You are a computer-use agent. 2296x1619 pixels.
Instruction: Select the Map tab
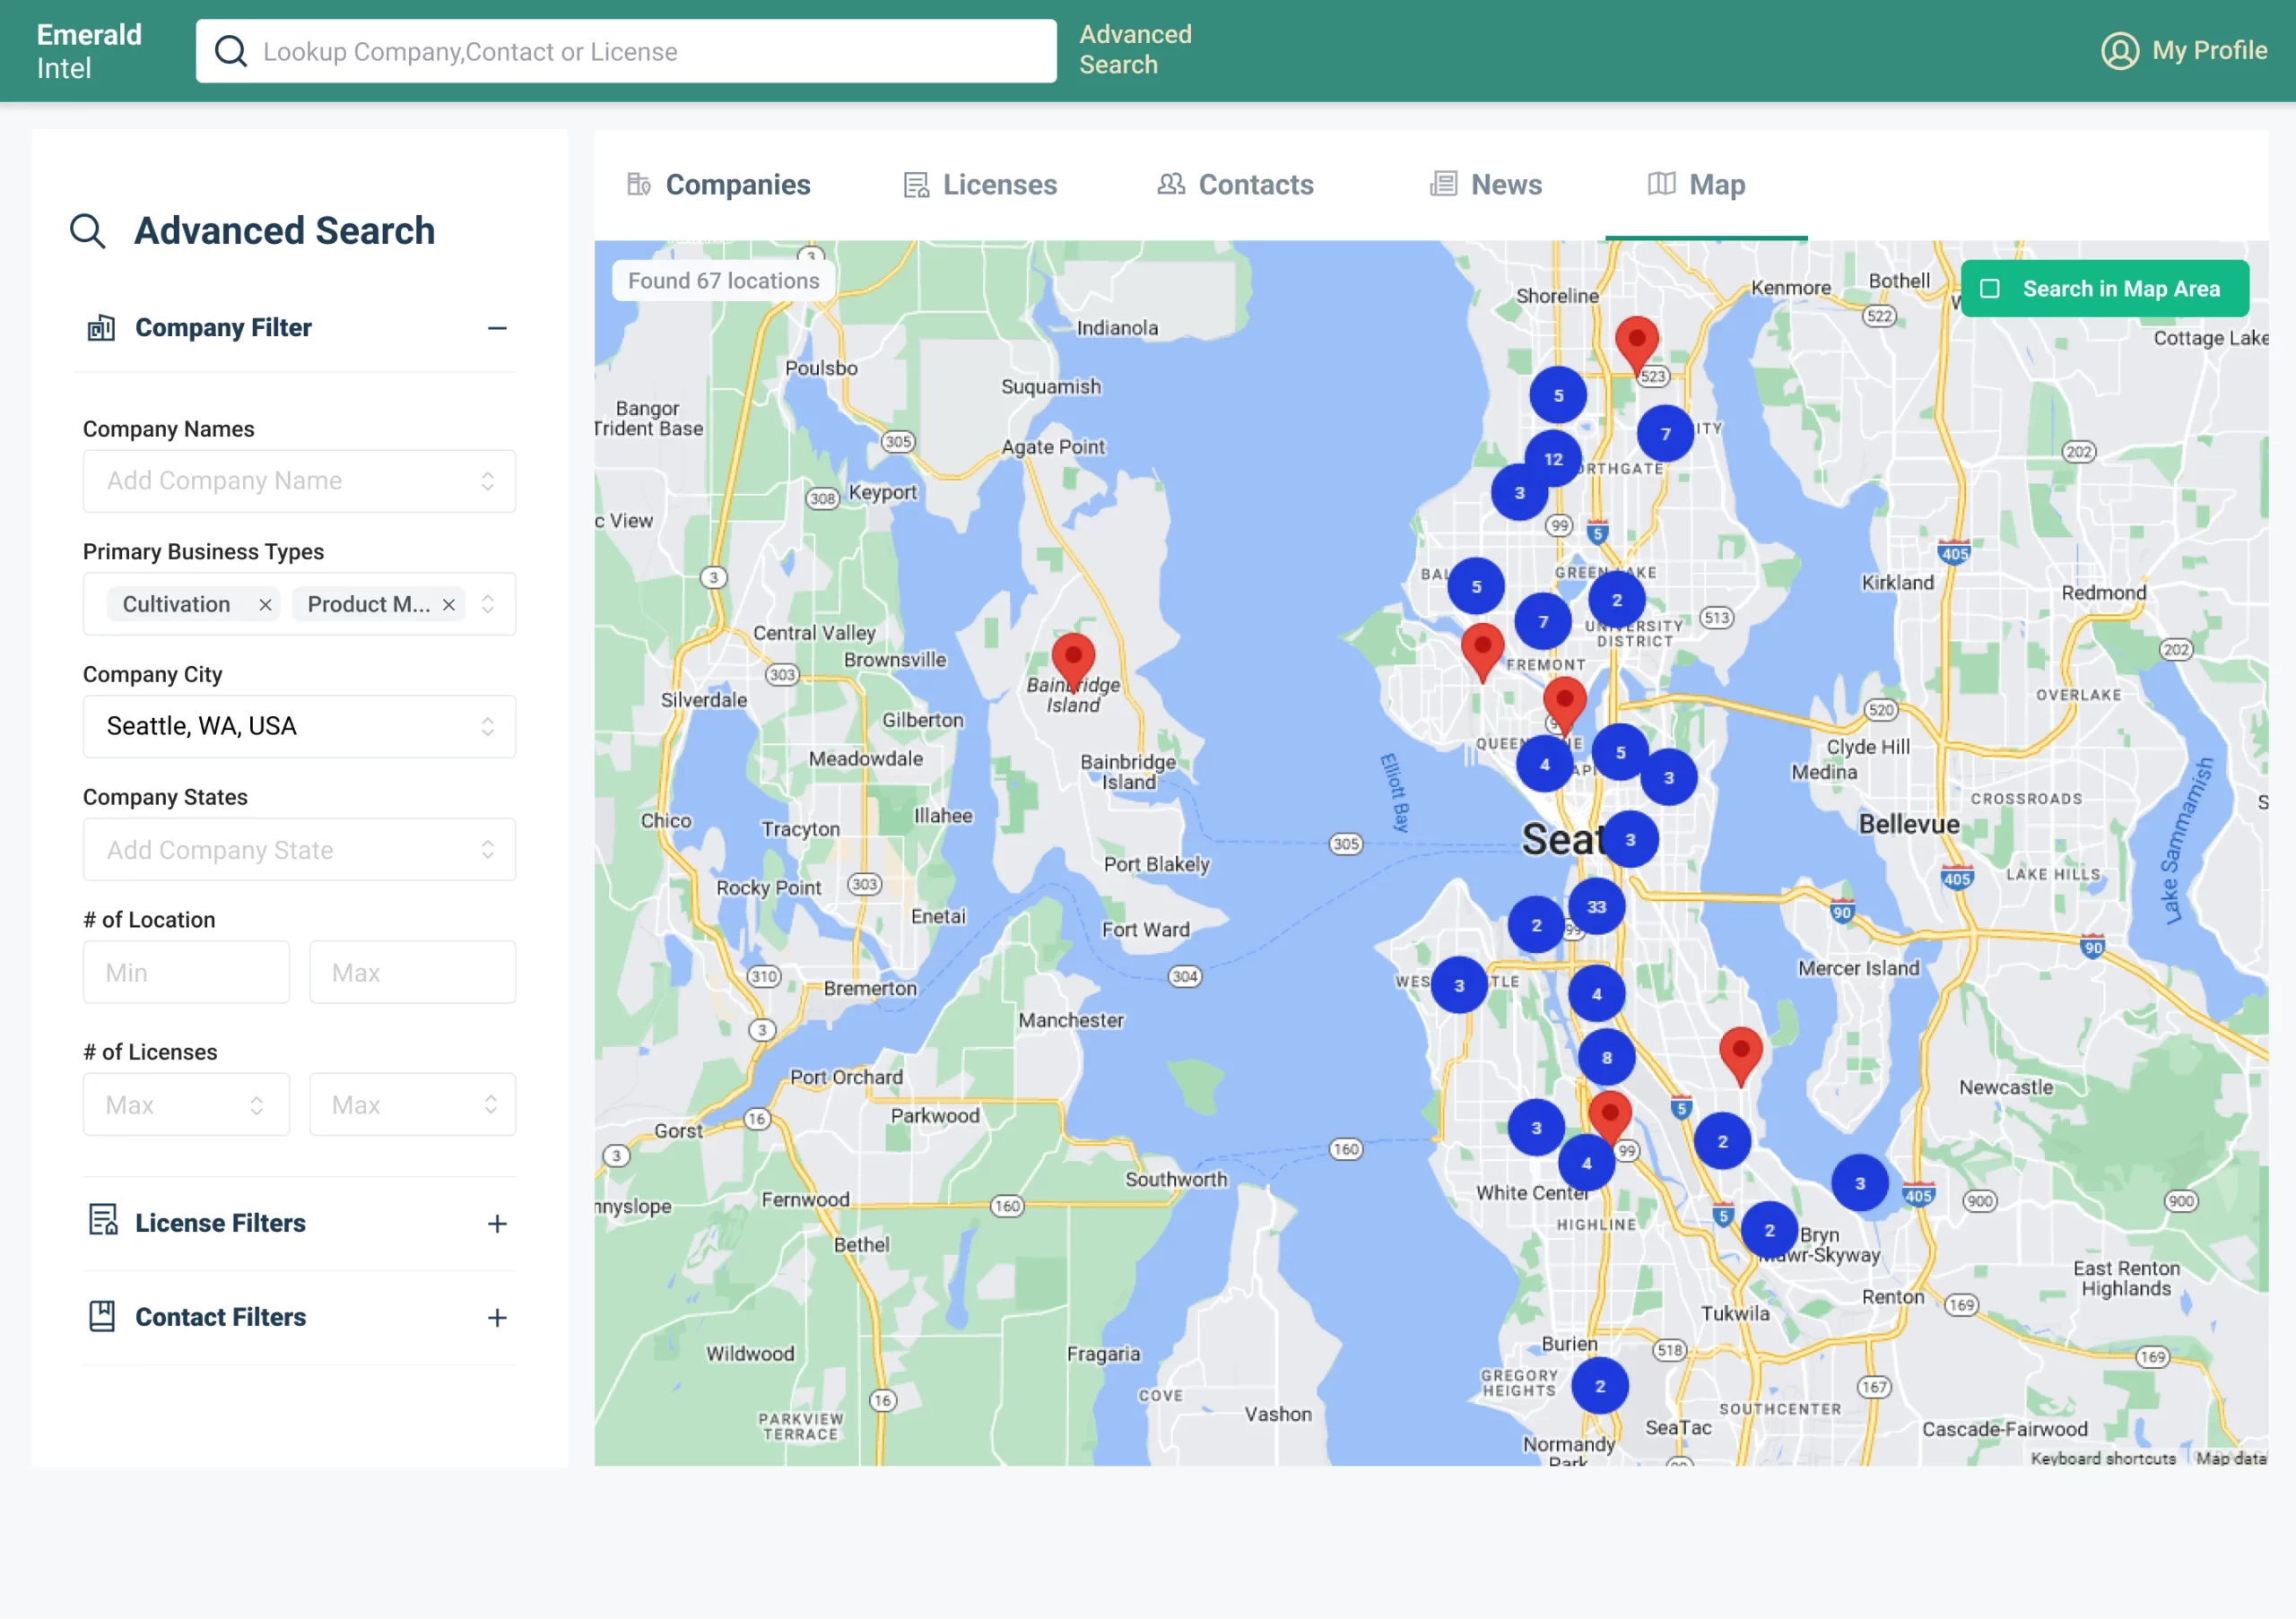click(x=1696, y=185)
